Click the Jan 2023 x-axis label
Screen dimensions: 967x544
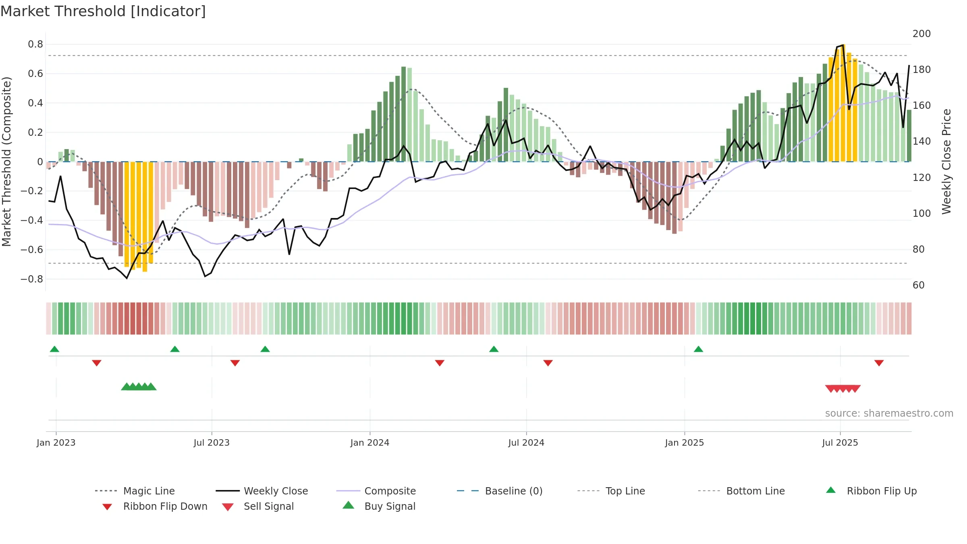[x=56, y=443]
